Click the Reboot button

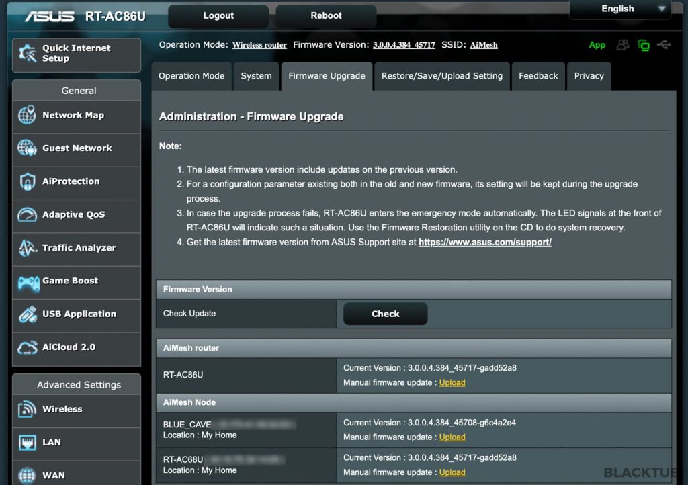(x=326, y=16)
